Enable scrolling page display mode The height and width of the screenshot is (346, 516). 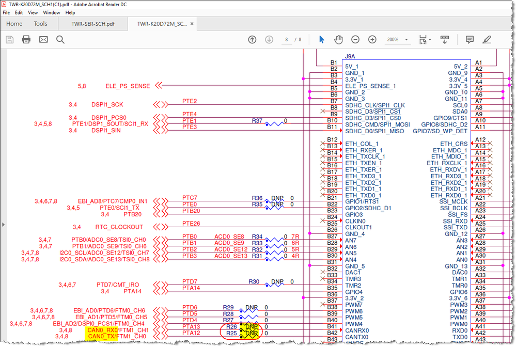[x=445, y=39]
